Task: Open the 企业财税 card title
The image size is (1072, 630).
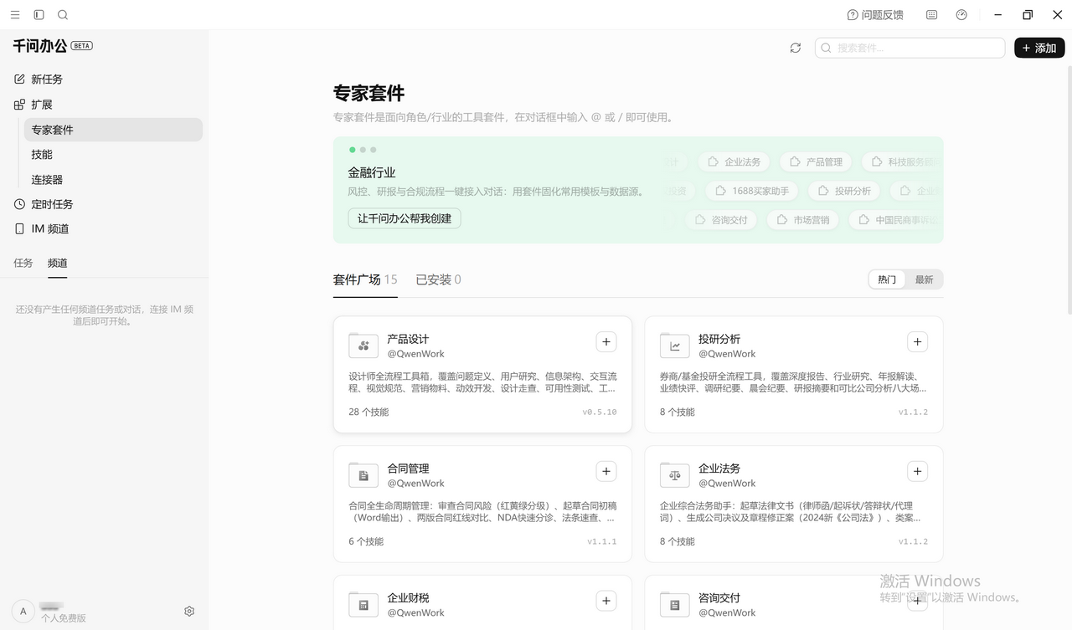Action: pos(408,598)
